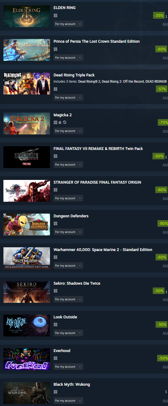Viewport: 168px width, 406px height.
Task: Click the Sekiro: Shadows Die Twice title
Action: [77, 283]
